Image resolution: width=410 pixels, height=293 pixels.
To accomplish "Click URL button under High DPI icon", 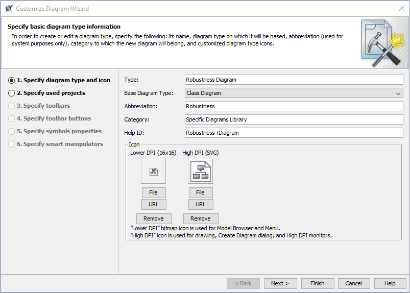I will (200, 204).
